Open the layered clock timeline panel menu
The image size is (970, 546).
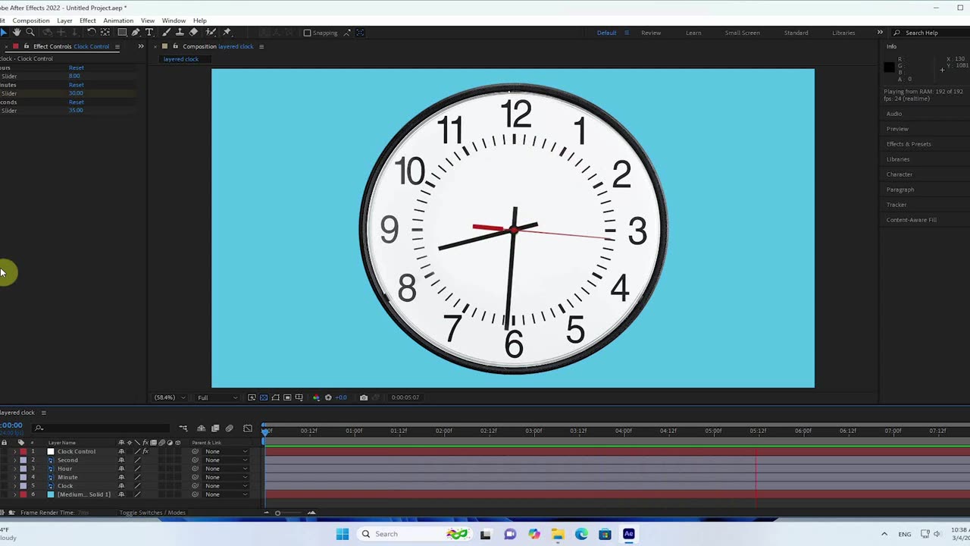click(x=43, y=413)
